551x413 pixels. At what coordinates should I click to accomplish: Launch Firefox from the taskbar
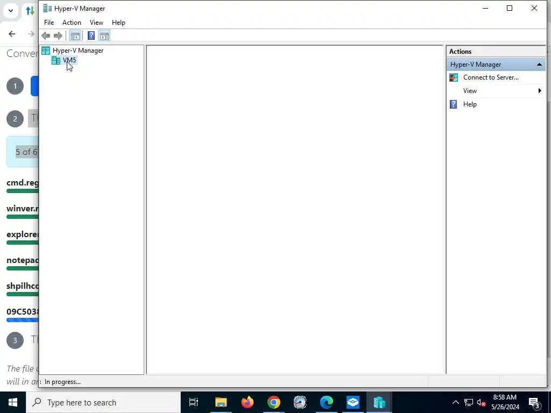coord(248,402)
